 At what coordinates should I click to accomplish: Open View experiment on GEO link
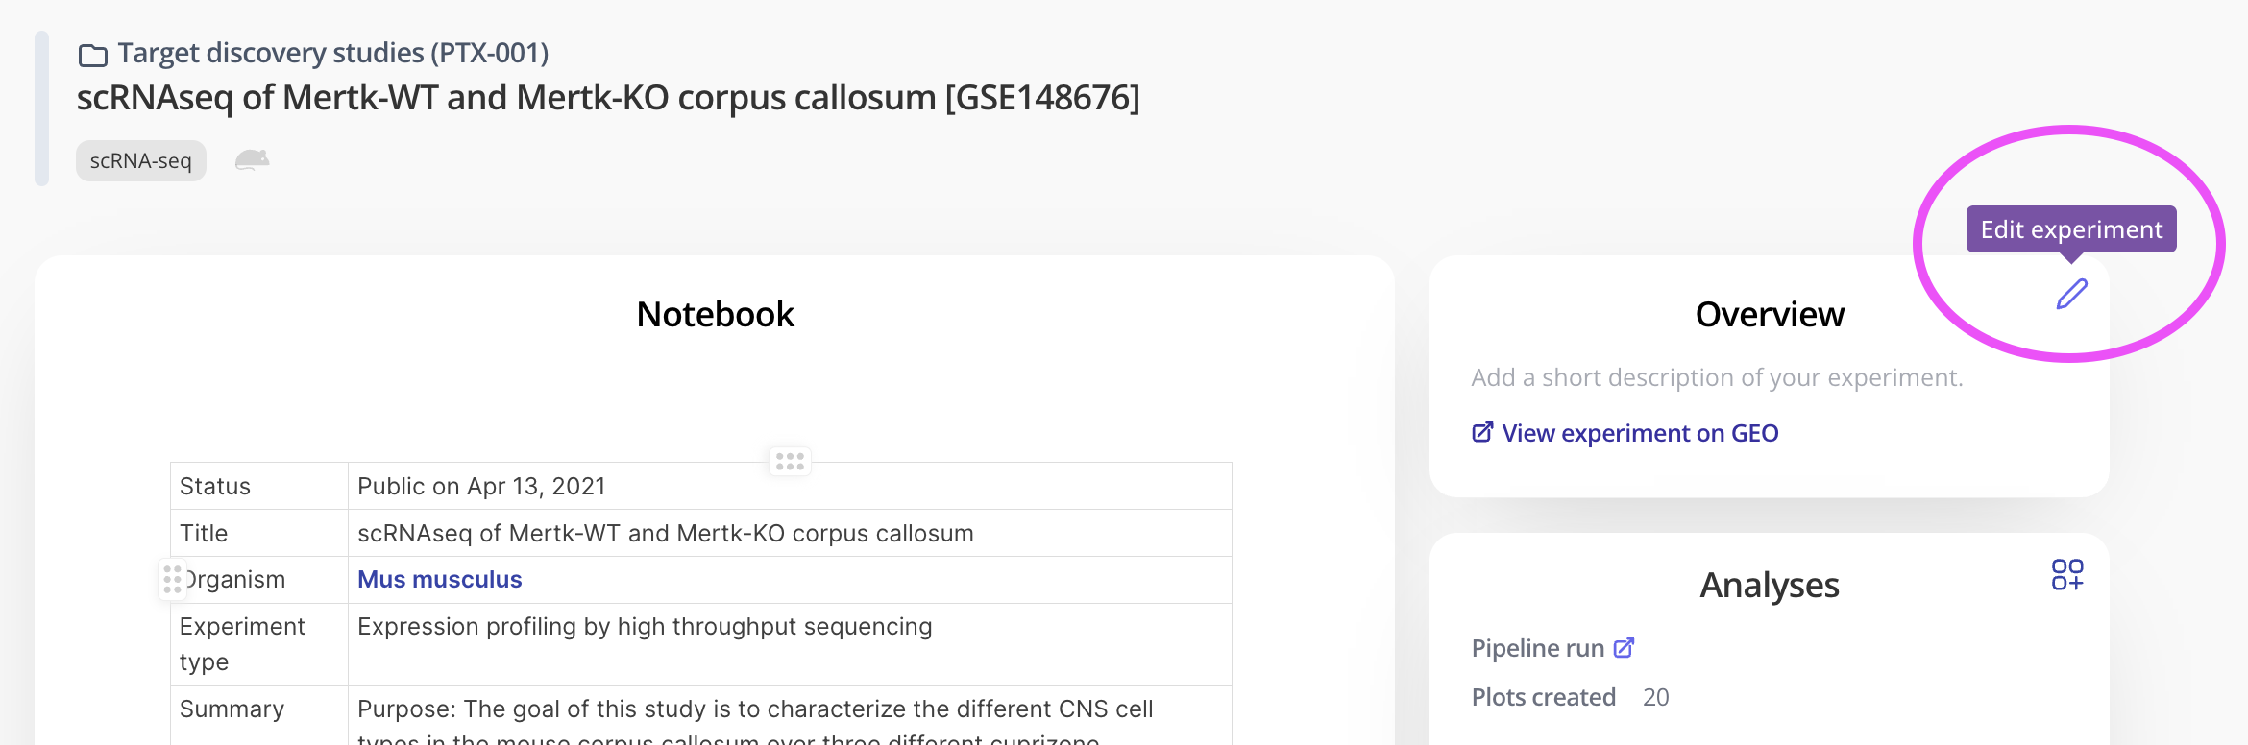point(1640,433)
